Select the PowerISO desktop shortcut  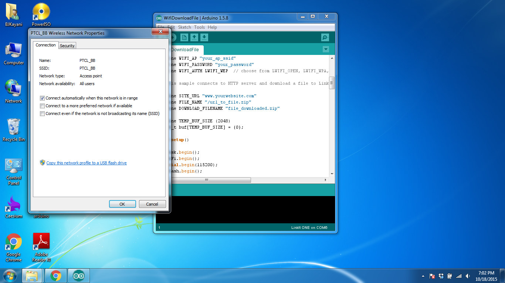[41, 15]
